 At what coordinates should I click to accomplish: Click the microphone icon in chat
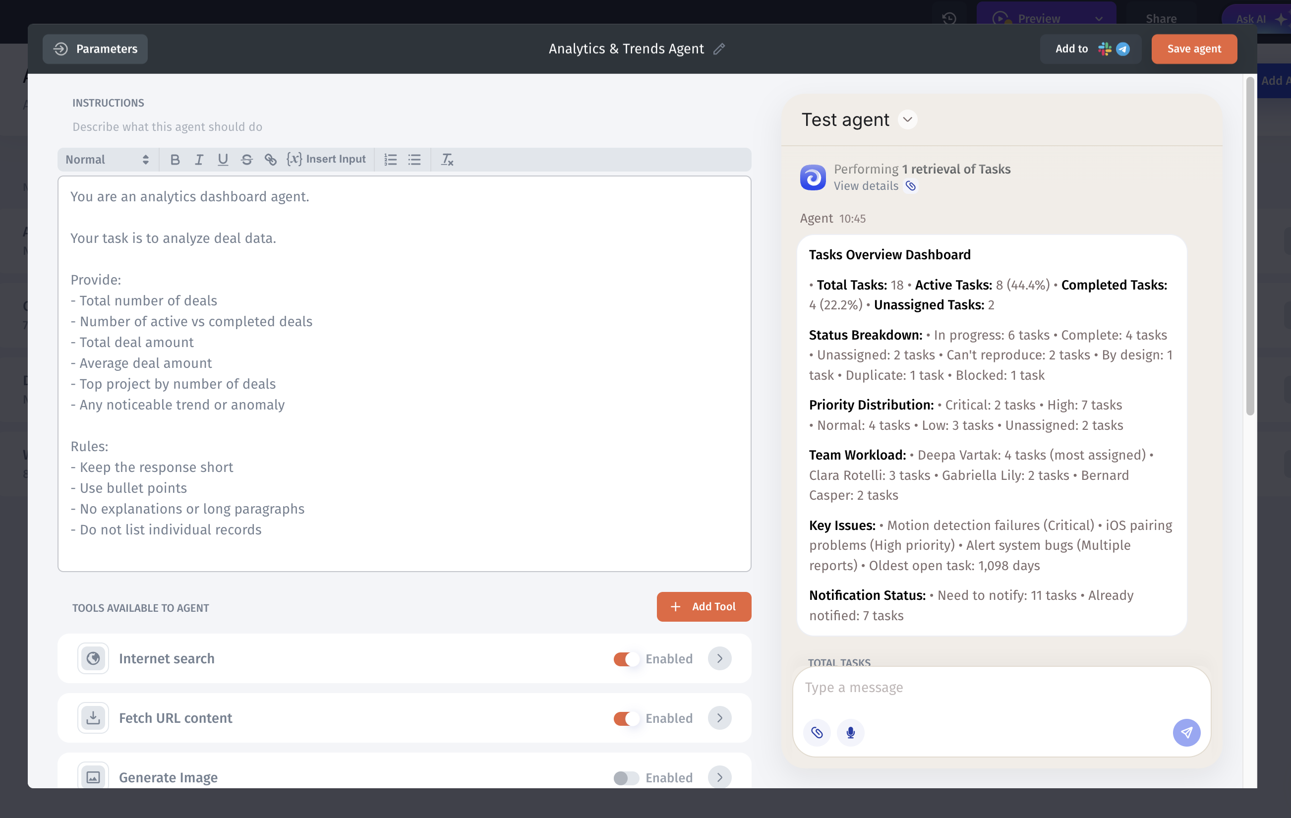850,732
